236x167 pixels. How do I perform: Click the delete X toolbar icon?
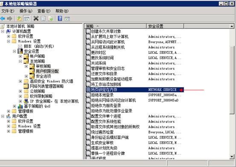[x=36, y=18]
